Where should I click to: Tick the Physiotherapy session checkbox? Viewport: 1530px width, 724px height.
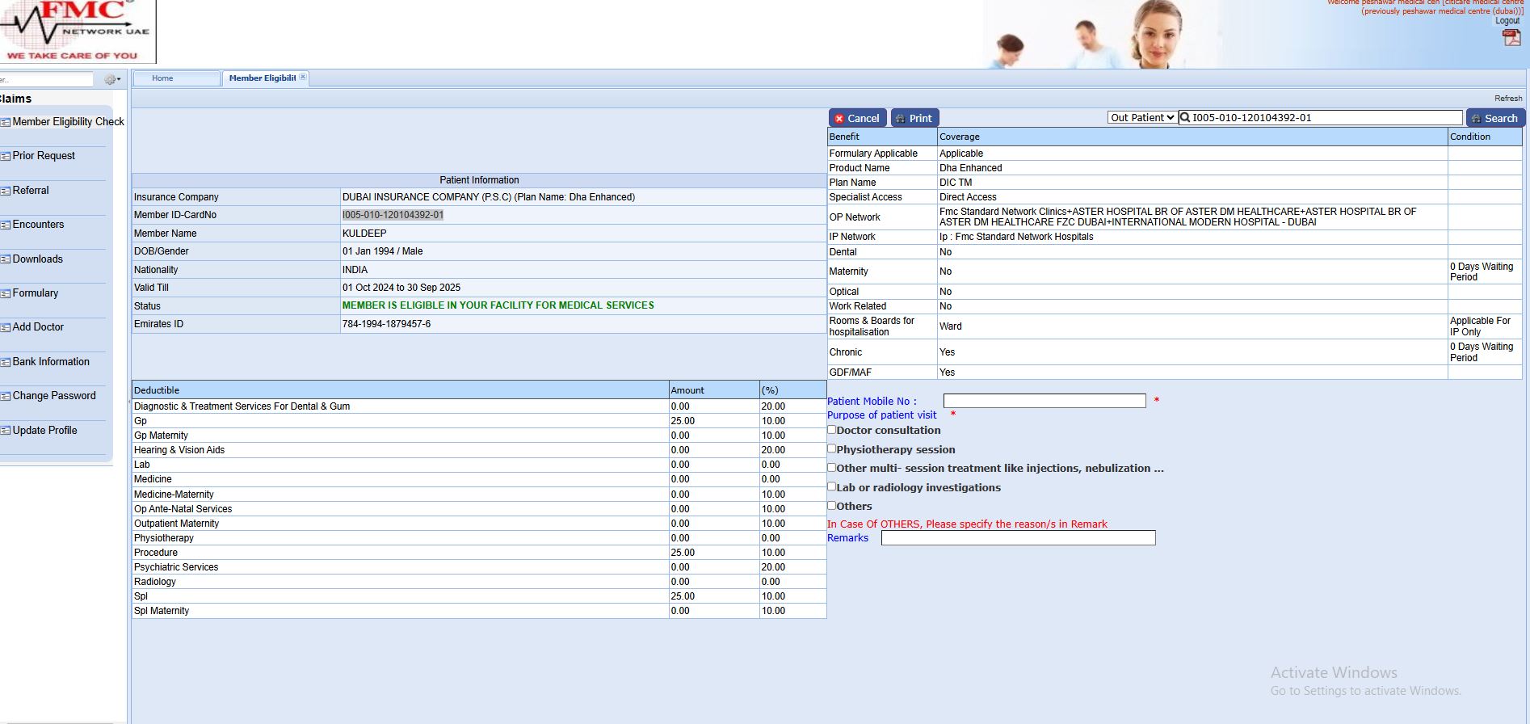coord(831,448)
